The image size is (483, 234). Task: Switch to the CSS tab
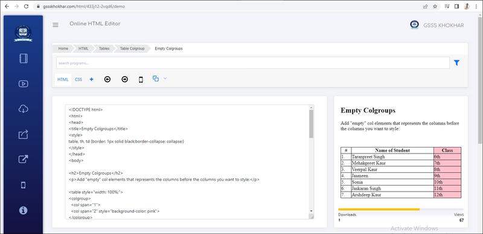click(x=78, y=80)
